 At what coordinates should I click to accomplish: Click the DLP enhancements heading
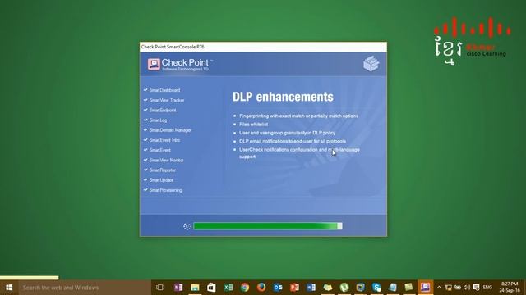[x=283, y=97]
